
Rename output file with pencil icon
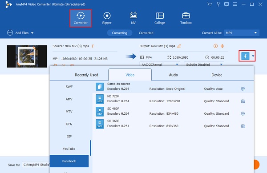coord(179,46)
